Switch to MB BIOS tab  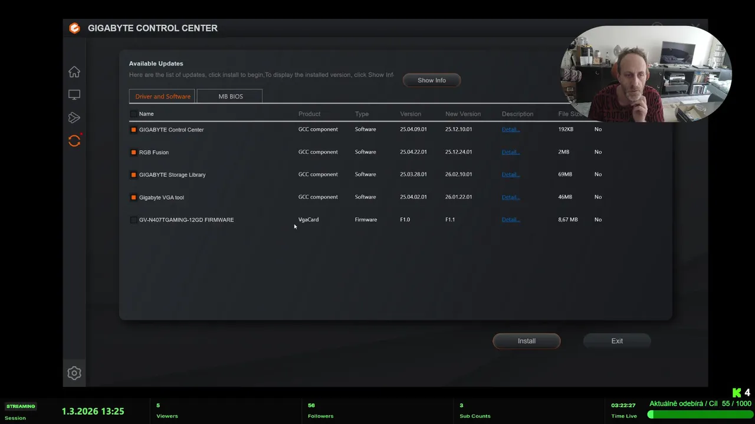click(230, 96)
